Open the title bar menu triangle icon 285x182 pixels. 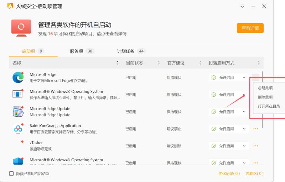pyautogui.click(x=242, y=6)
